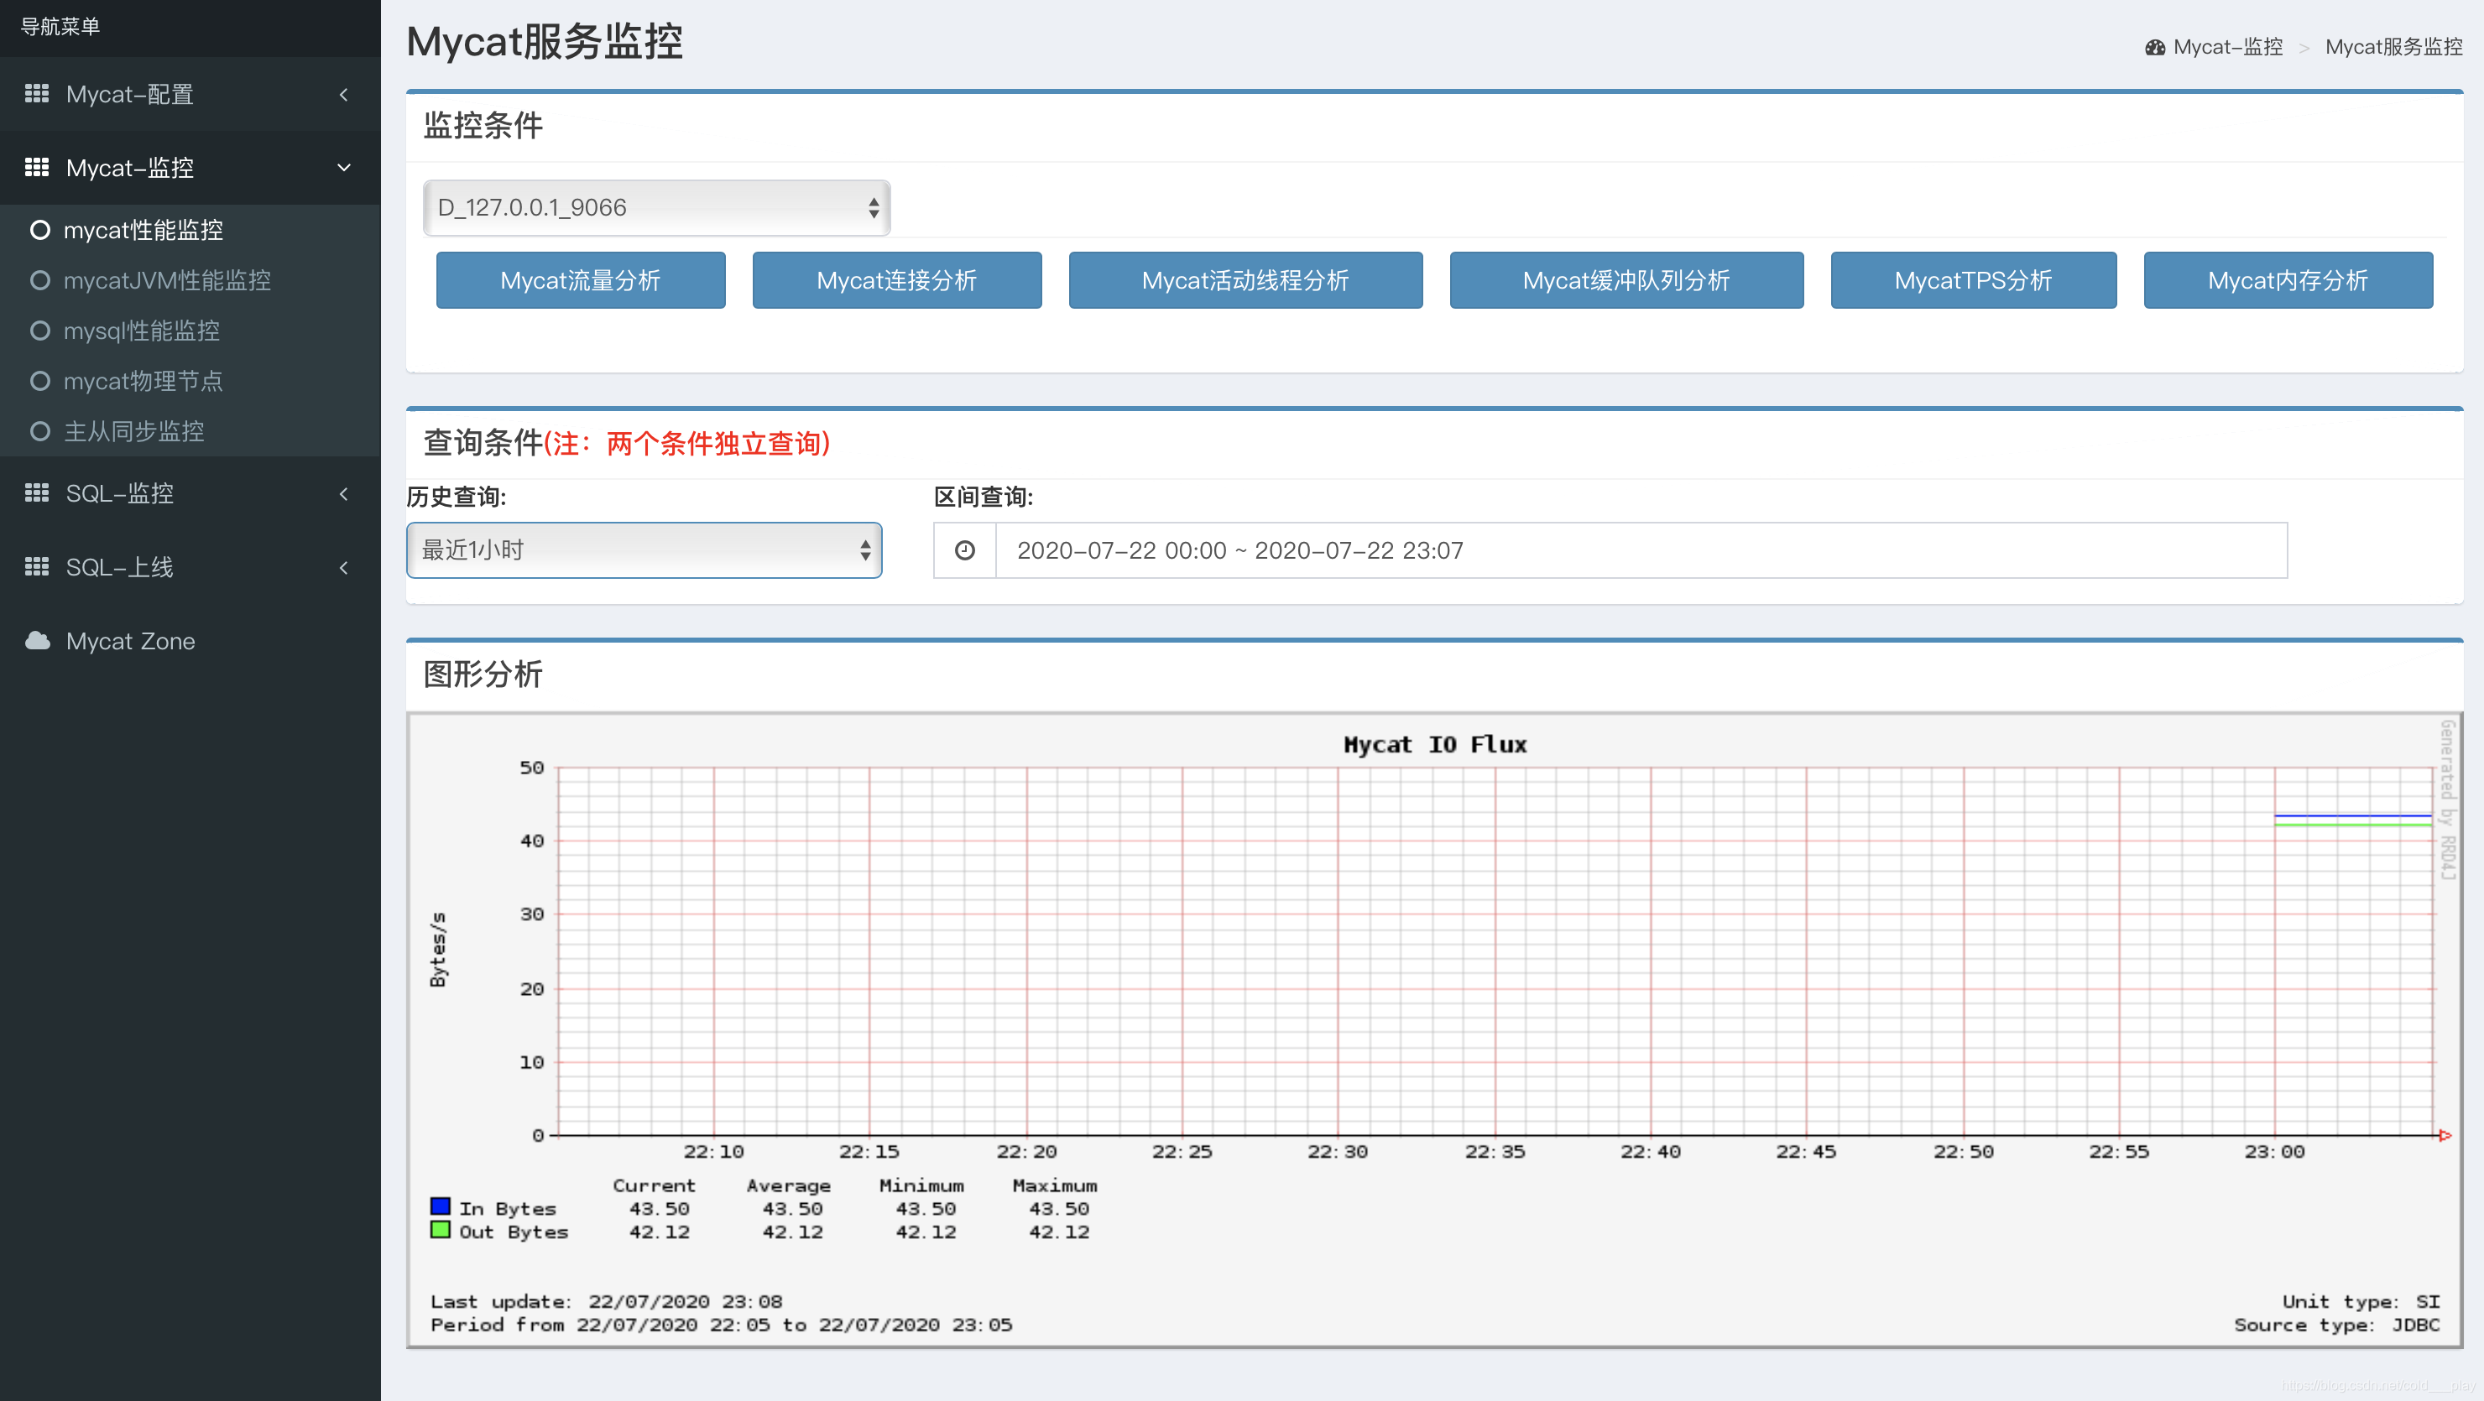Open SQL-监控 menu section

click(x=190, y=493)
